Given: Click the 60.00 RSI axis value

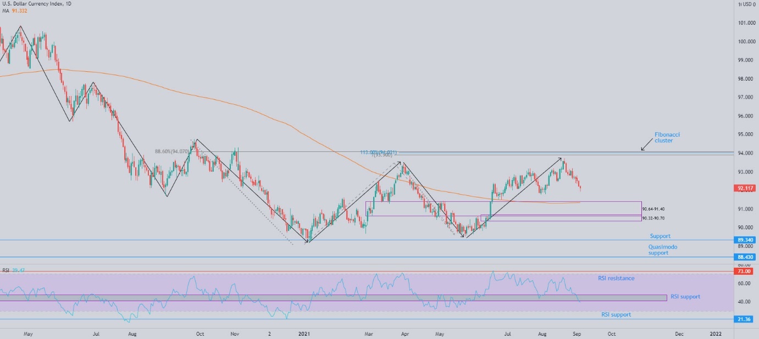Looking at the screenshot, I should pos(745,284).
